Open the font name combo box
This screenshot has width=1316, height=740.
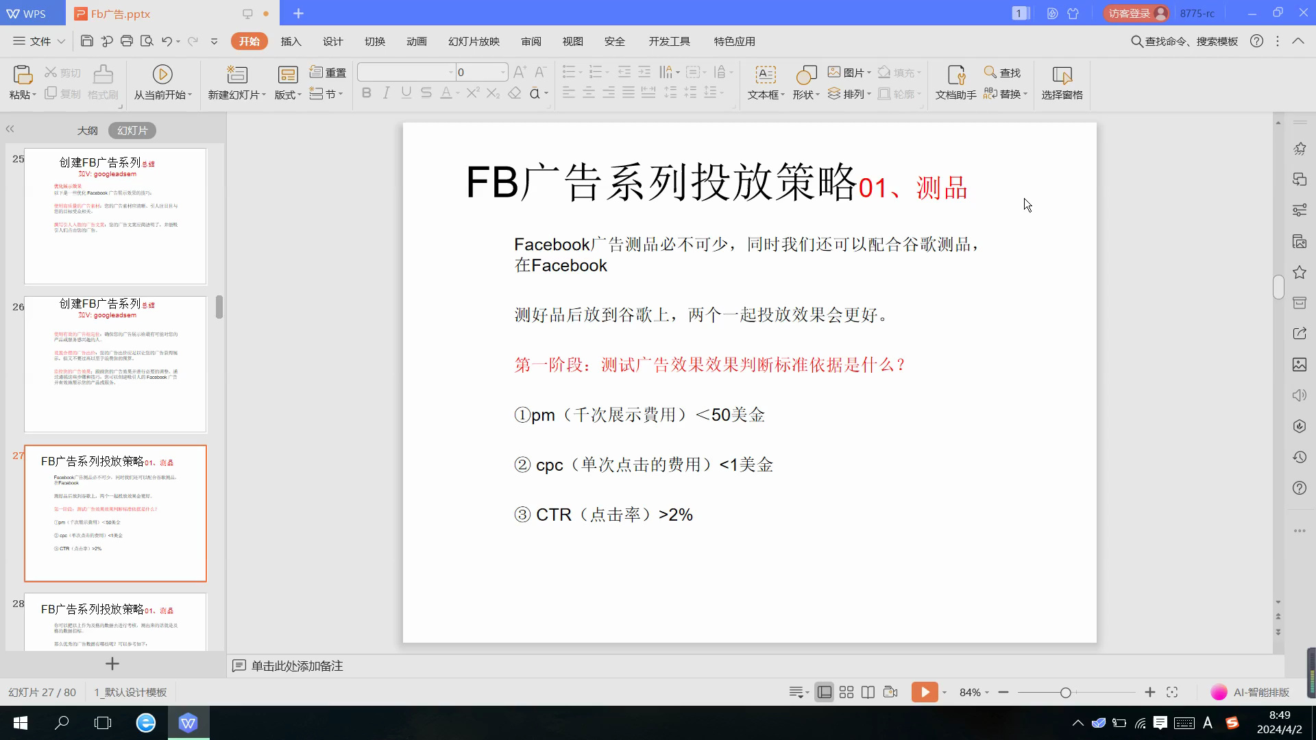(x=406, y=72)
